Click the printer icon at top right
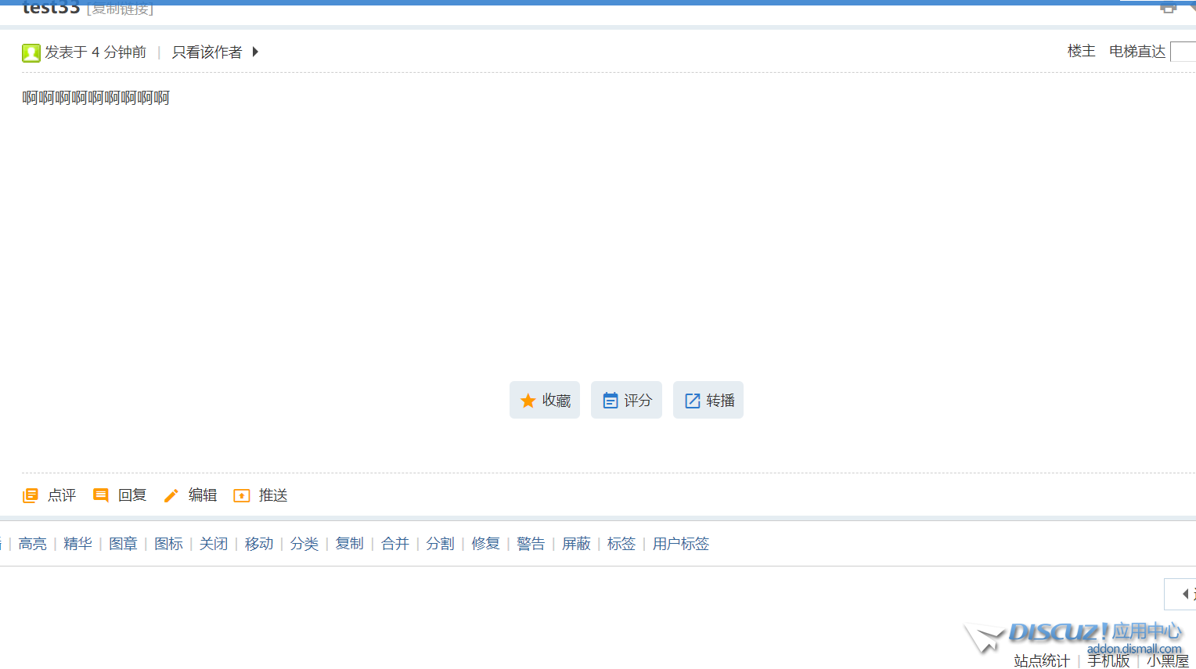This screenshot has height=669, width=1196. pyautogui.click(x=1168, y=9)
